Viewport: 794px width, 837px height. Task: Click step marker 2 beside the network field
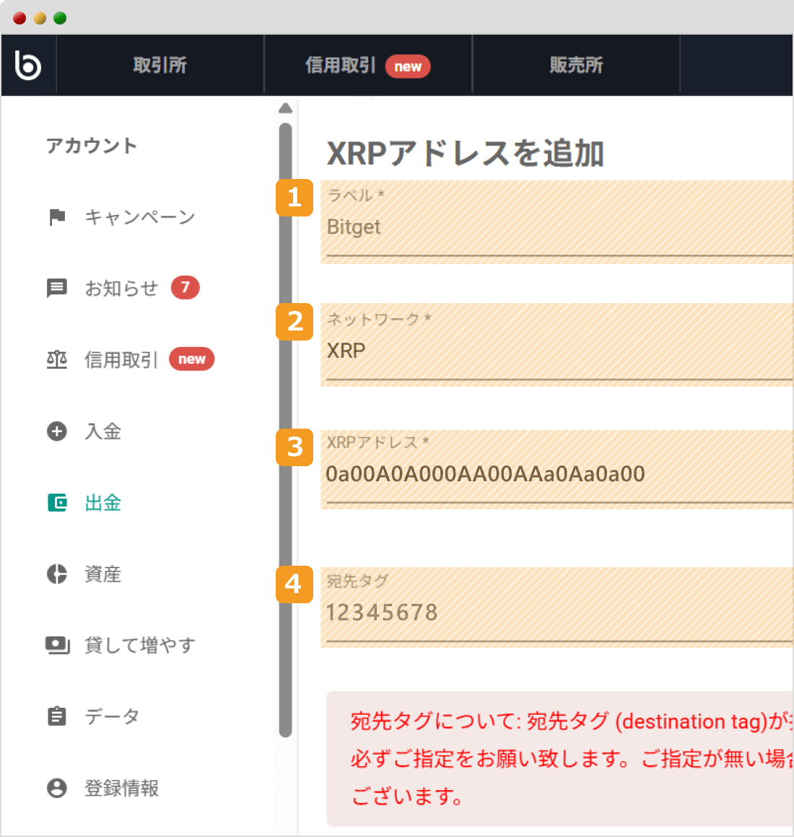[294, 323]
